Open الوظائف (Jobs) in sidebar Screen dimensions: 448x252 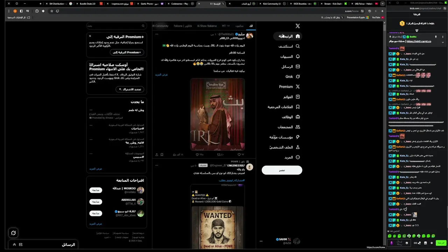click(x=291, y=117)
